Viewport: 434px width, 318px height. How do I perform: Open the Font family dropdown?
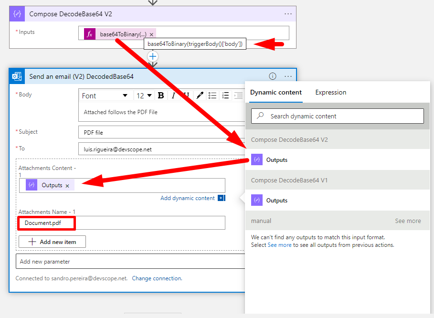point(105,95)
